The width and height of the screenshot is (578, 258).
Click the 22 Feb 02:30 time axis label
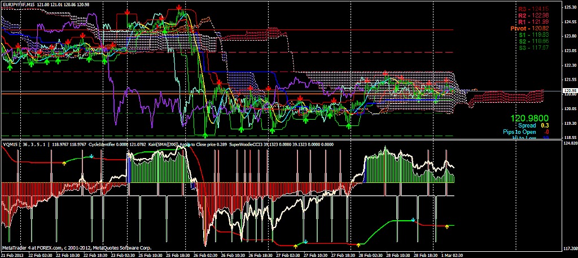pos(40,255)
